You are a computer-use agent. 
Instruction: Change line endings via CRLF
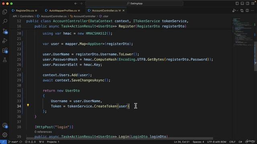coord(232,142)
